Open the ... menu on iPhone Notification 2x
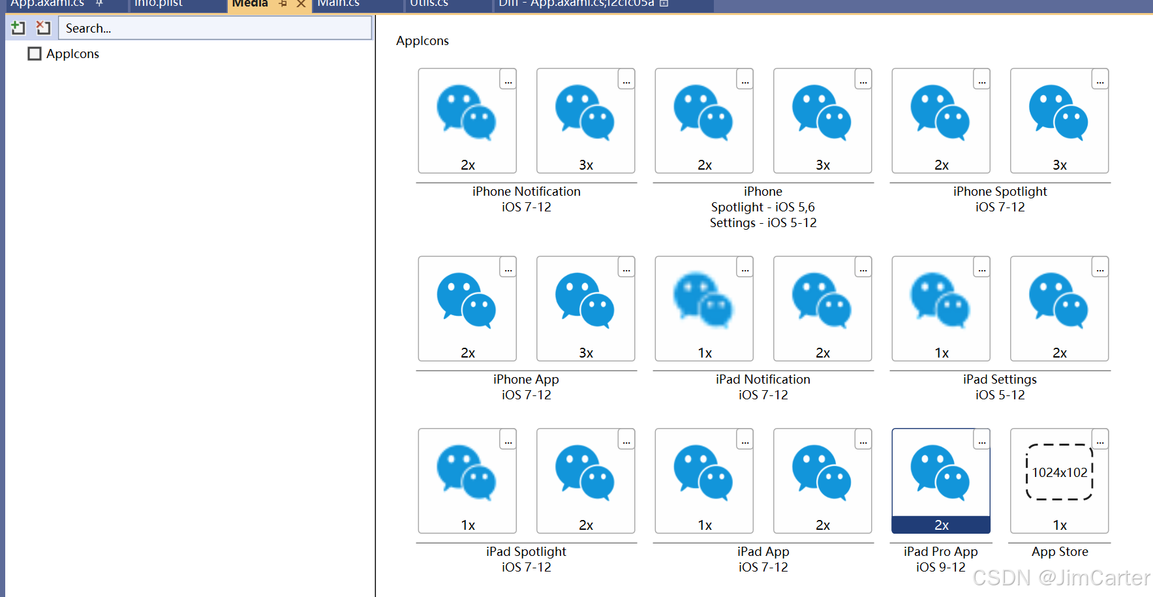 coord(508,79)
